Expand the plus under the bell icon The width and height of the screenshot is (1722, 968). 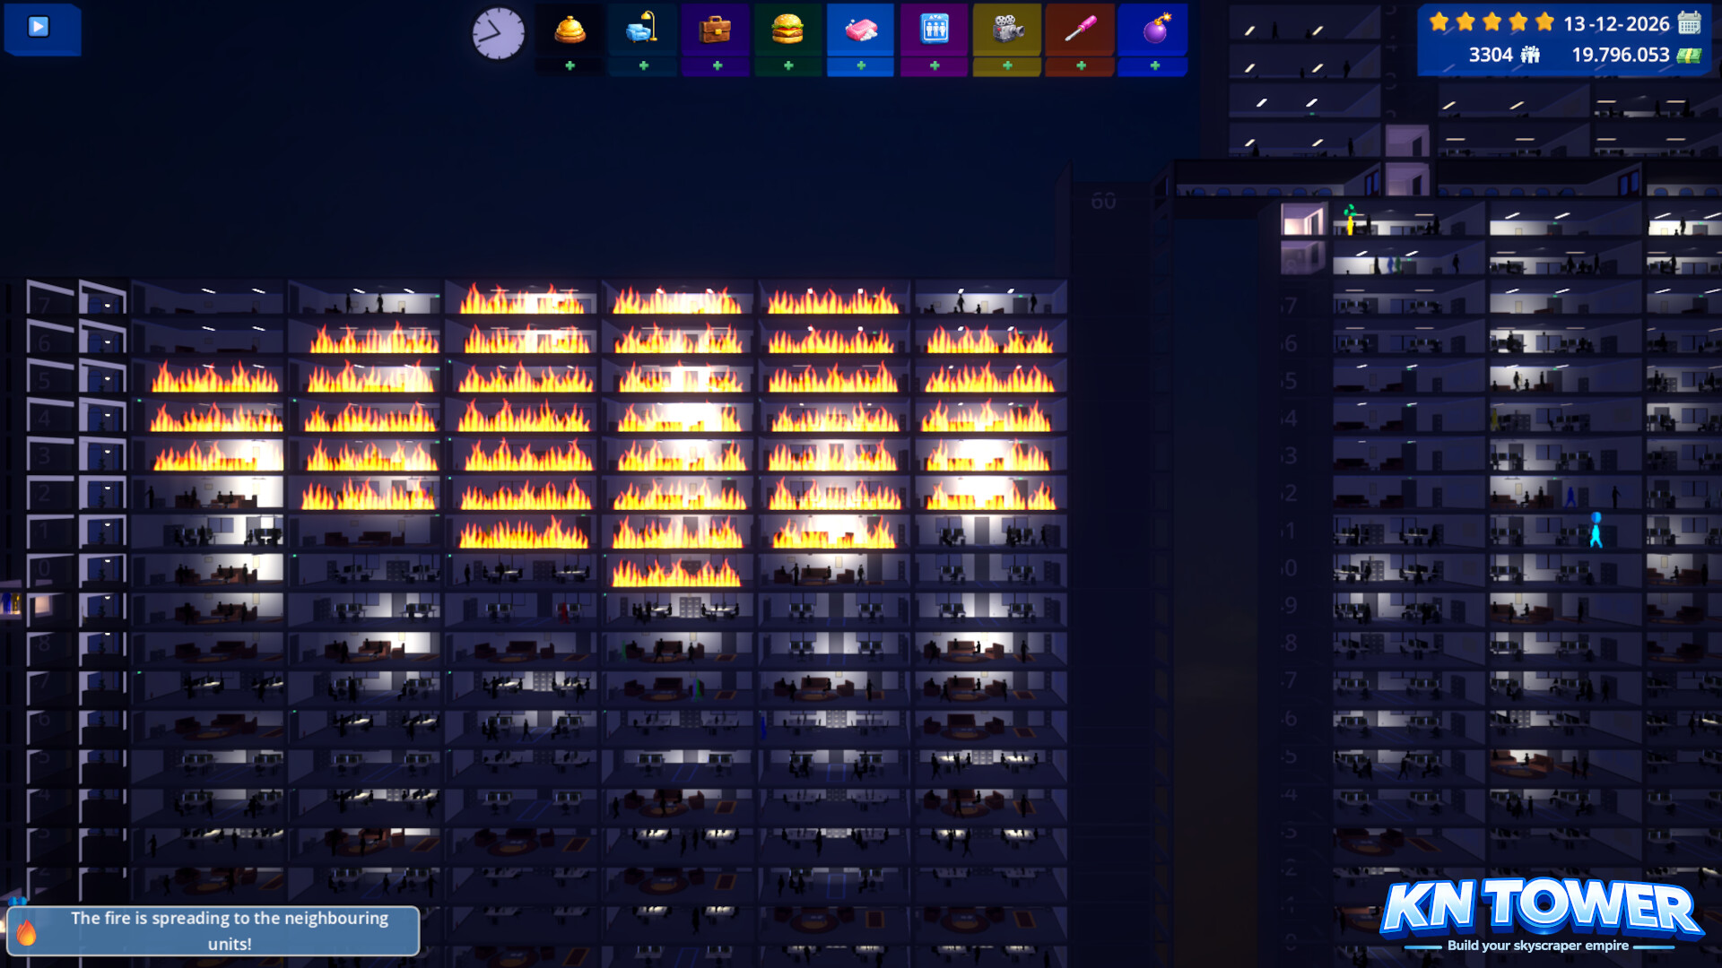tap(570, 66)
